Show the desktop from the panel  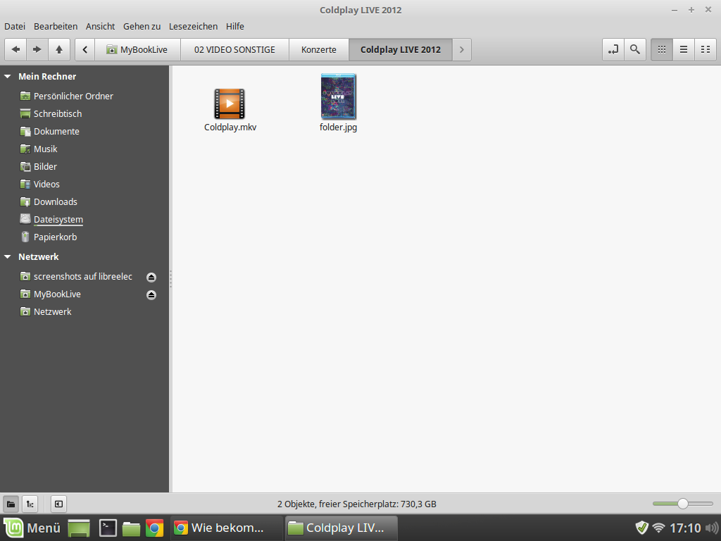point(79,528)
